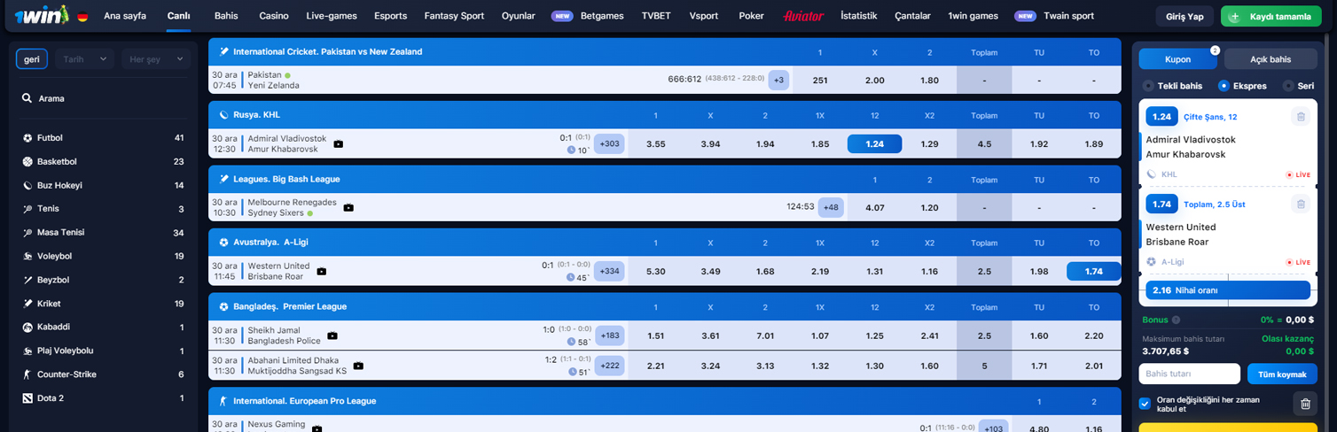1337x432 pixels.
Task: Remove Admiral Vladivostok bet with trash icon
Action: coord(1301,116)
